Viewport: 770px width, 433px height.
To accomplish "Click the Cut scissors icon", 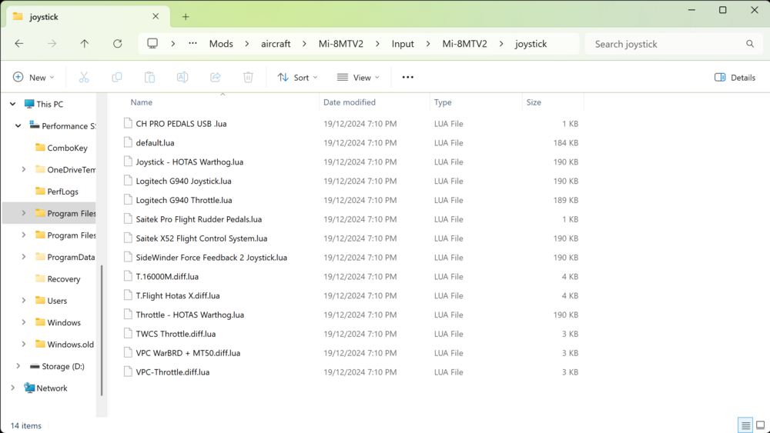I will (84, 77).
